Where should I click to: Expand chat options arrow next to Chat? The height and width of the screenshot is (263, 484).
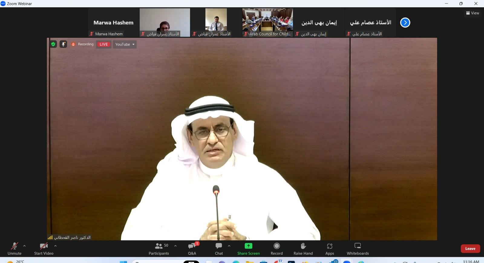(229, 246)
